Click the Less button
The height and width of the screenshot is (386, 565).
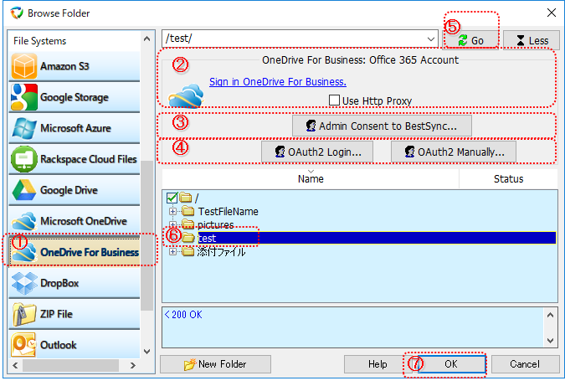click(532, 40)
